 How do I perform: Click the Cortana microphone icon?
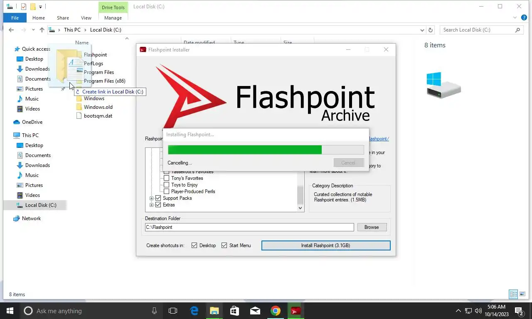click(x=154, y=311)
